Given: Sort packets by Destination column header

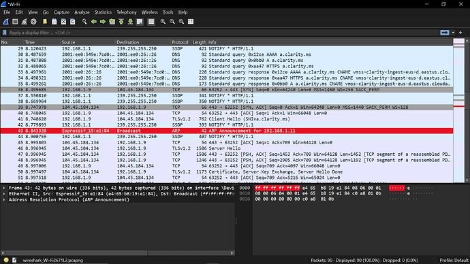Looking at the screenshot, I should click(143, 42).
